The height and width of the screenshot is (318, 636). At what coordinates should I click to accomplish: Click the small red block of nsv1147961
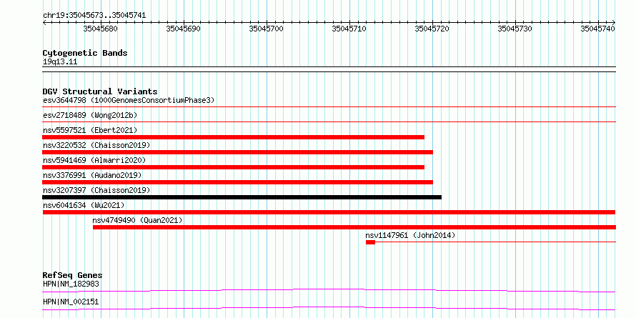pyautogui.click(x=370, y=242)
